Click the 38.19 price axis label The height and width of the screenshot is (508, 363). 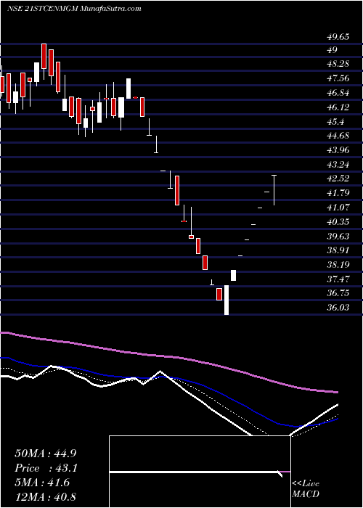[x=338, y=265]
